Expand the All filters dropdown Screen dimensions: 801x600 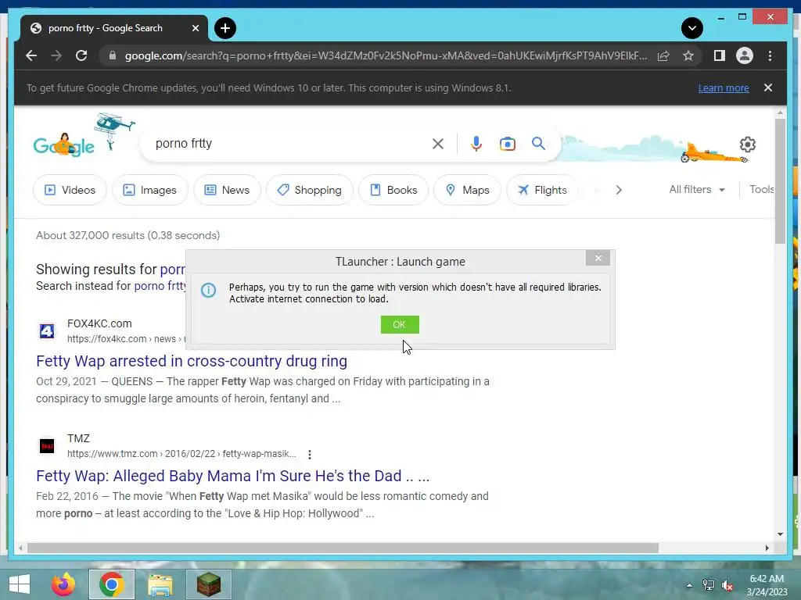coord(697,189)
